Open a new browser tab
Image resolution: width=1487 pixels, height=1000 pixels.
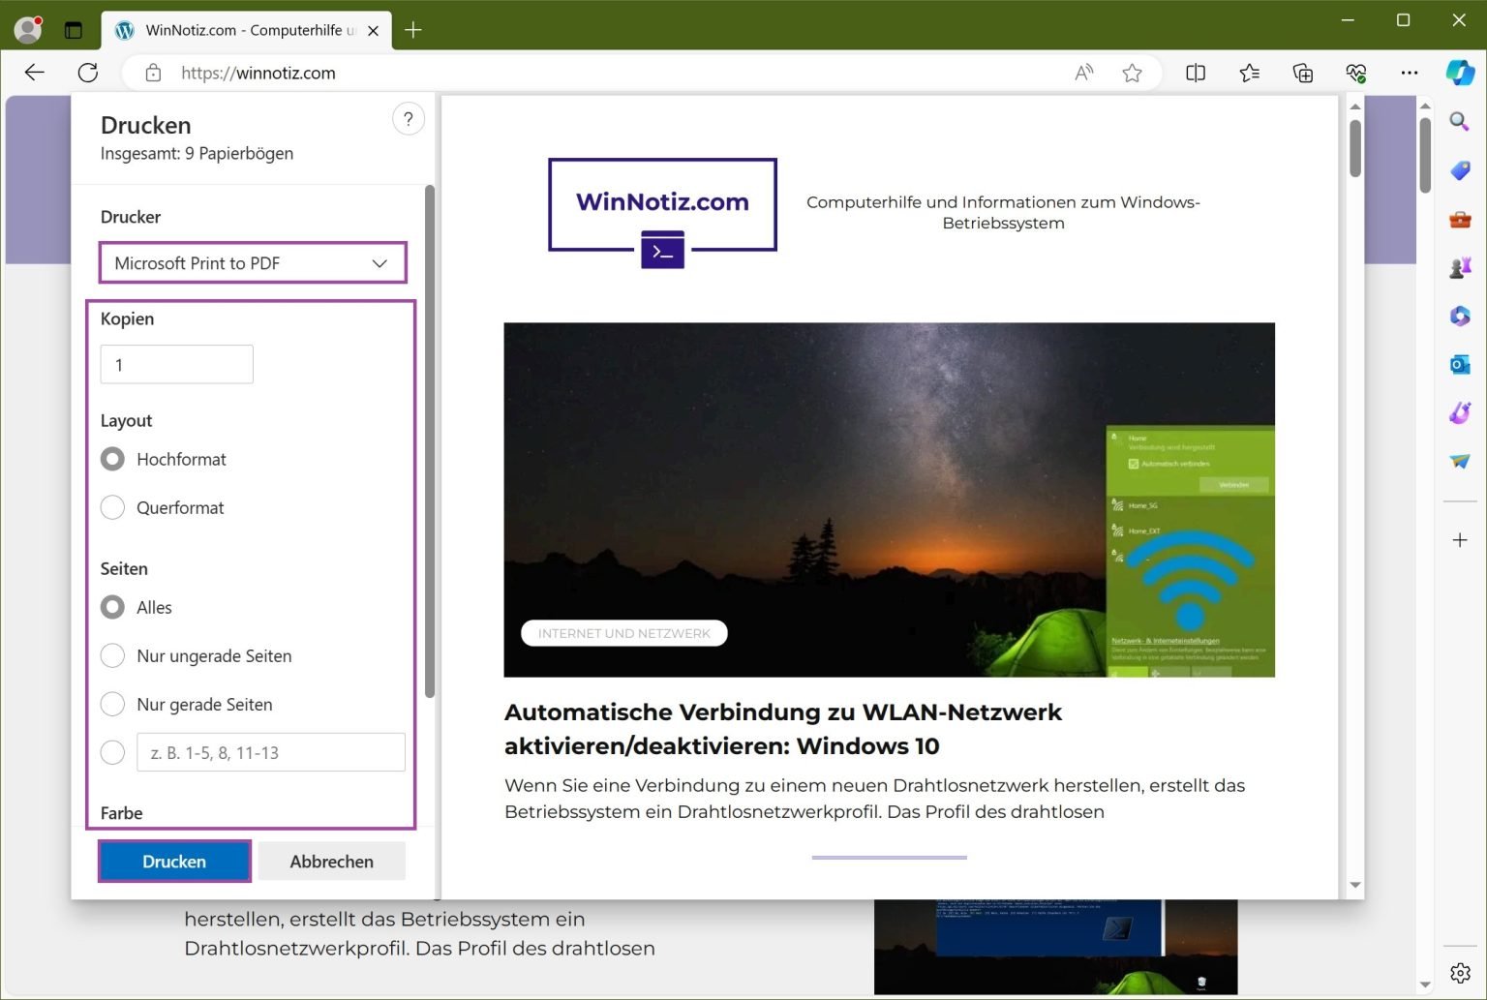[413, 30]
